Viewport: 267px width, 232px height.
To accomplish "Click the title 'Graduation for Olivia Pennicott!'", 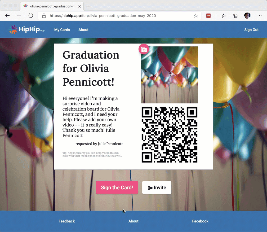I will (x=91, y=68).
